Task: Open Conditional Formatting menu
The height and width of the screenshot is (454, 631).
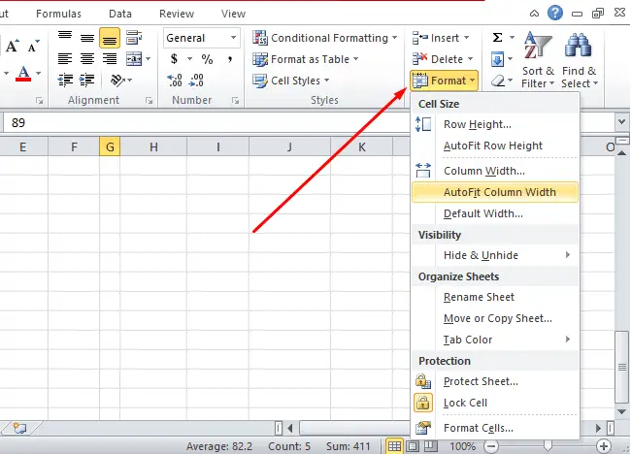Action: point(325,38)
